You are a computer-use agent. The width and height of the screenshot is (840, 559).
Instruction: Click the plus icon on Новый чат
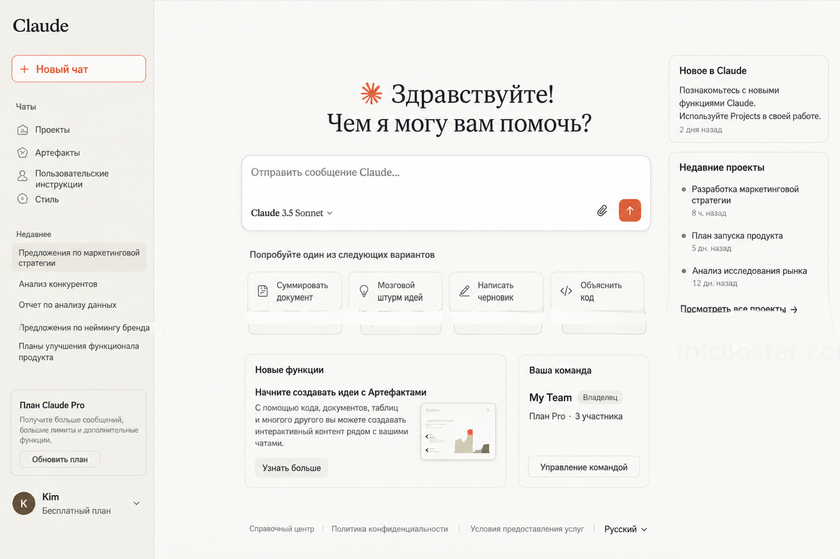click(24, 69)
